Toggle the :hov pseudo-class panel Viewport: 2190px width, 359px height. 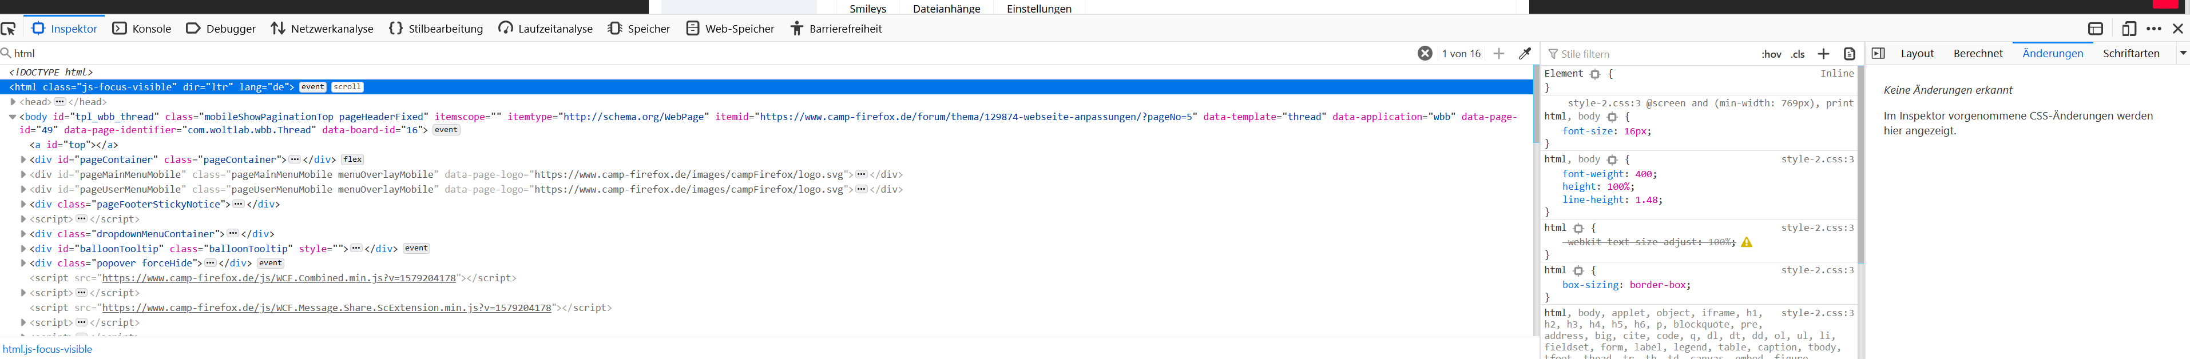pos(1772,54)
